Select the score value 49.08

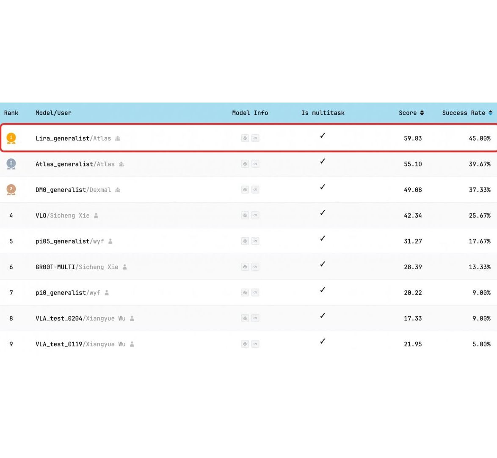point(413,190)
